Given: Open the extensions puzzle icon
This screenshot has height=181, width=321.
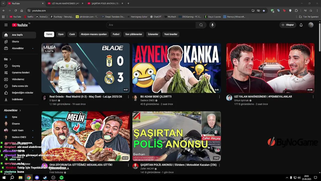Looking at the screenshot, I should pos(296,11).
